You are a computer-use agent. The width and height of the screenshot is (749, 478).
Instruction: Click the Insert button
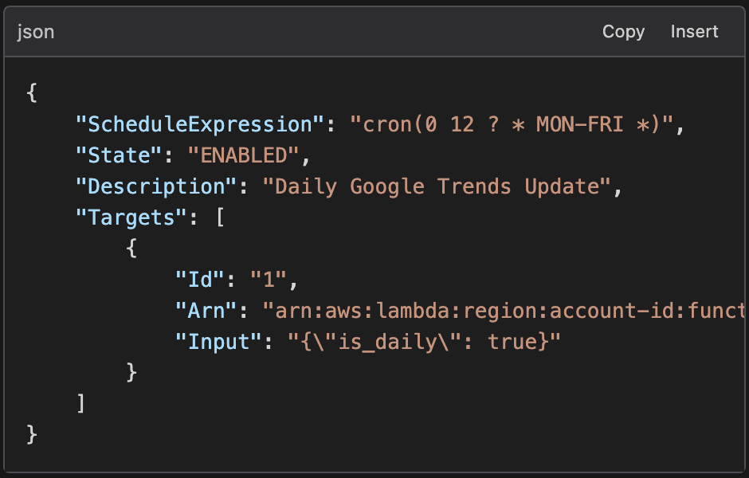tap(694, 32)
